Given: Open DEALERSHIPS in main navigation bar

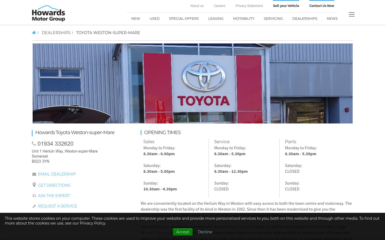Looking at the screenshot, I should coord(305,18).
